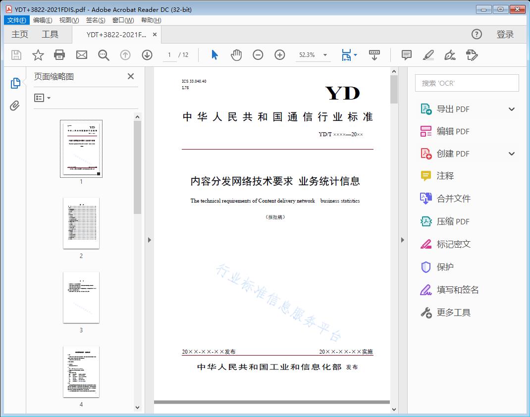The image size is (530, 417).
Task: Add a sticky note comment icon
Action: point(406,55)
